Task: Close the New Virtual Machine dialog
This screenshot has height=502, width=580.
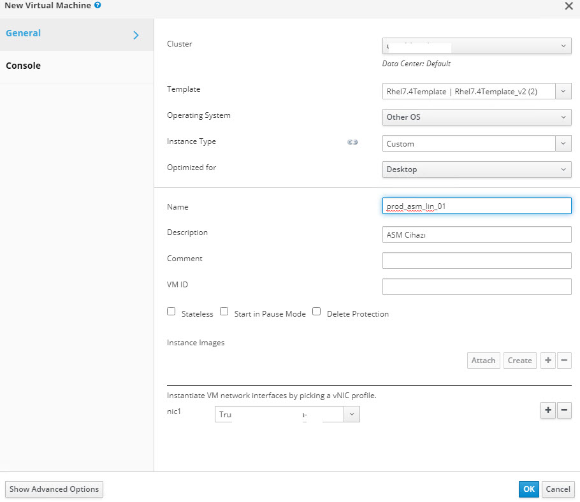Action: (x=569, y=6)
